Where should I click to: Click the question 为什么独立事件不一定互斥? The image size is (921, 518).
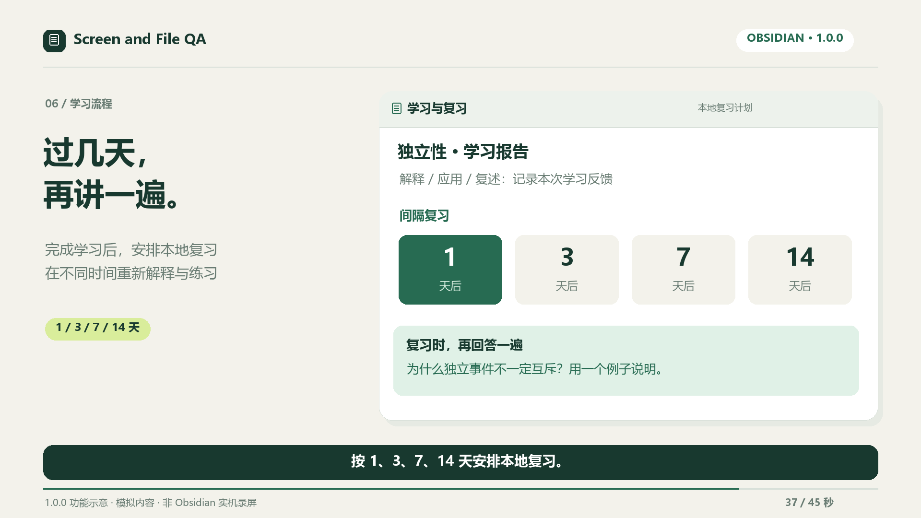coord(534,369)
